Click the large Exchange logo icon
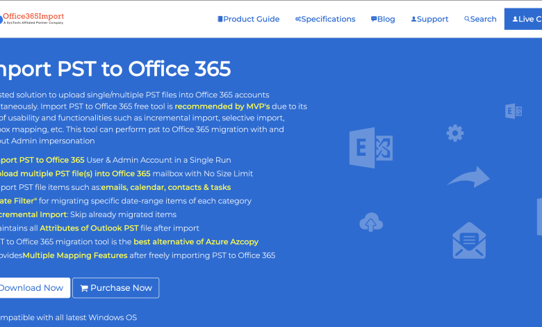Image resolution: width=542 pixels, height=327 pixels. coord(371,147)
